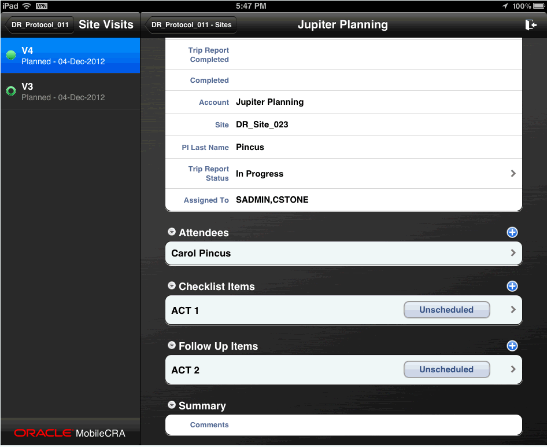Select the PI Last Name value Pincus
The height and width of the screenshot is (447, 547).
pyautogui.click(x=250, y=147)
